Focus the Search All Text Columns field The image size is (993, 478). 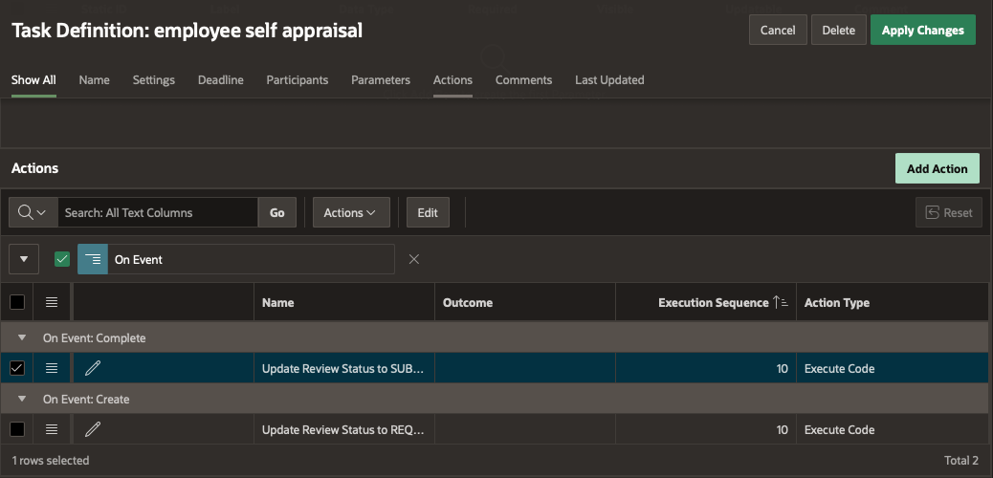pyautogui.click(x=158, y=212)
